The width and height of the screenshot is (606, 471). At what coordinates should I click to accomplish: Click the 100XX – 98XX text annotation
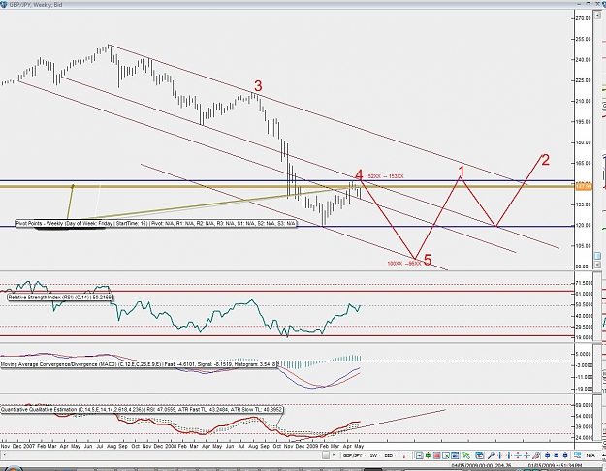[404, 264]
